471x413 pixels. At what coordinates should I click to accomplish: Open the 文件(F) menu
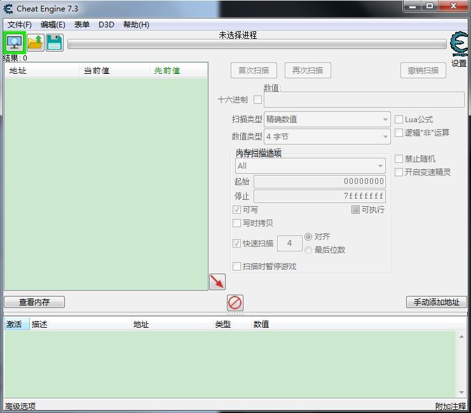[x=20, y=25]
